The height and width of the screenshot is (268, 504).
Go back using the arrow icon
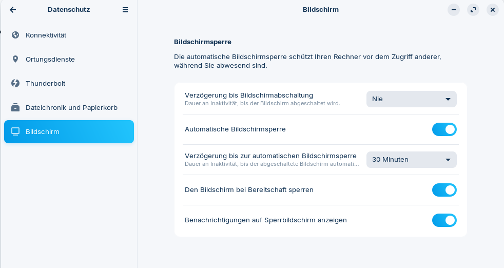click(13, 10)
